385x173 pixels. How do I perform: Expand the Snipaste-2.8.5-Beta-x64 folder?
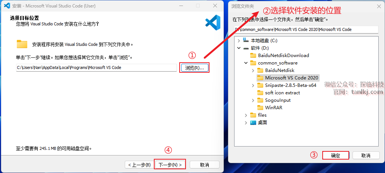pos(253,85)
